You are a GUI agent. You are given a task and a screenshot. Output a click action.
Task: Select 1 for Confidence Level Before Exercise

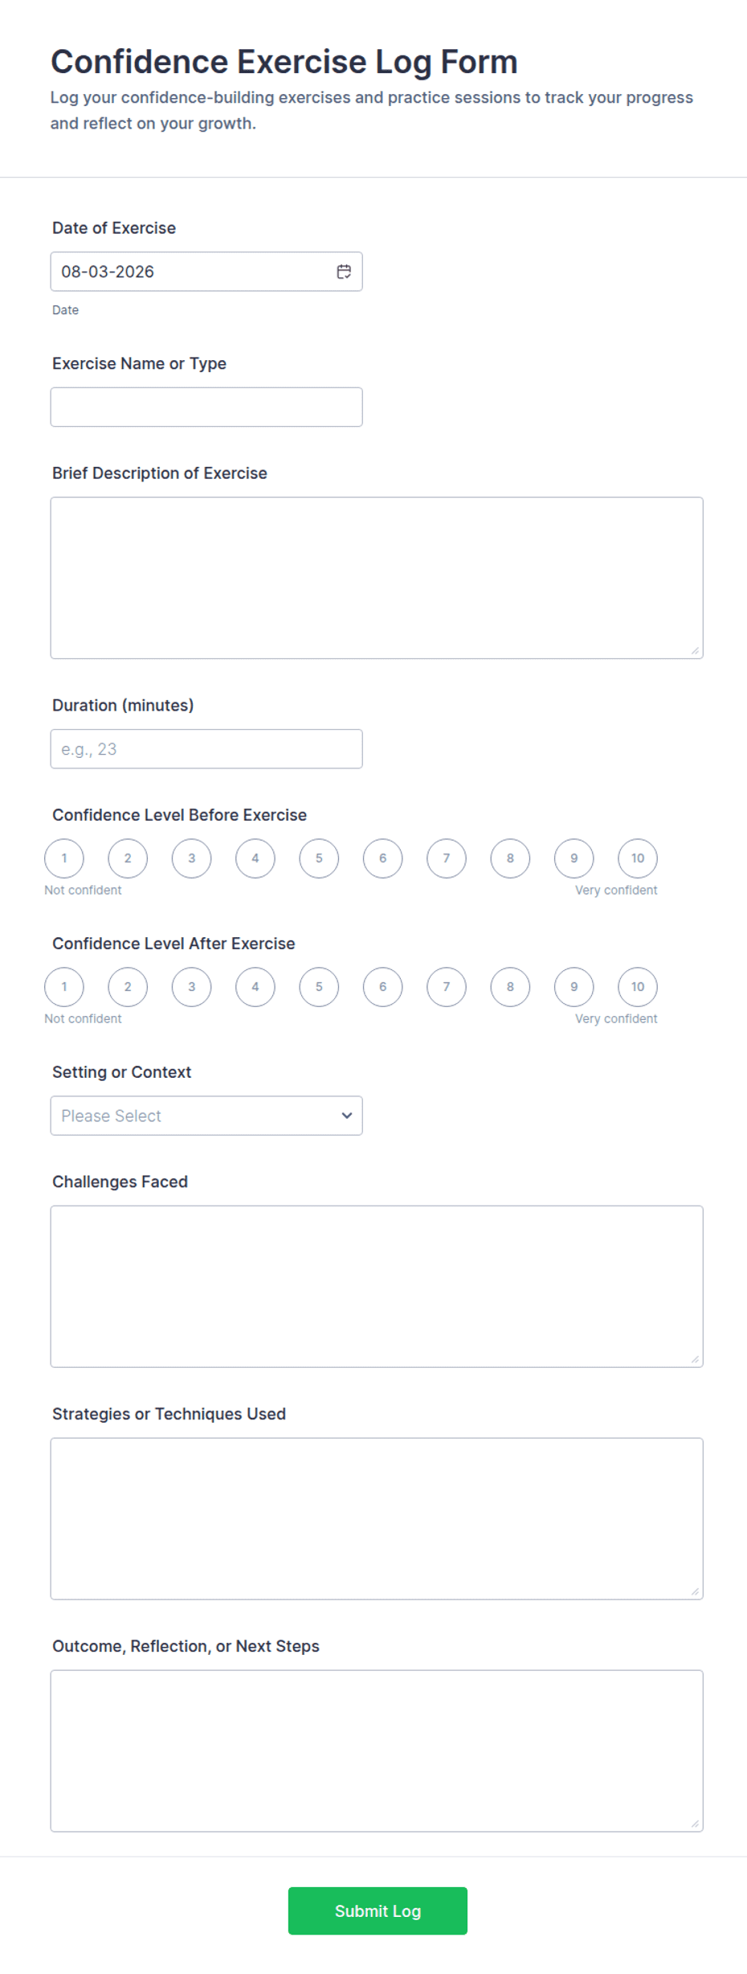64,858
